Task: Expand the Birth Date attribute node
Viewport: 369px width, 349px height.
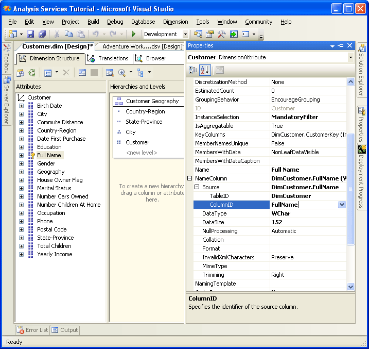Action: [x=22, y=106]
